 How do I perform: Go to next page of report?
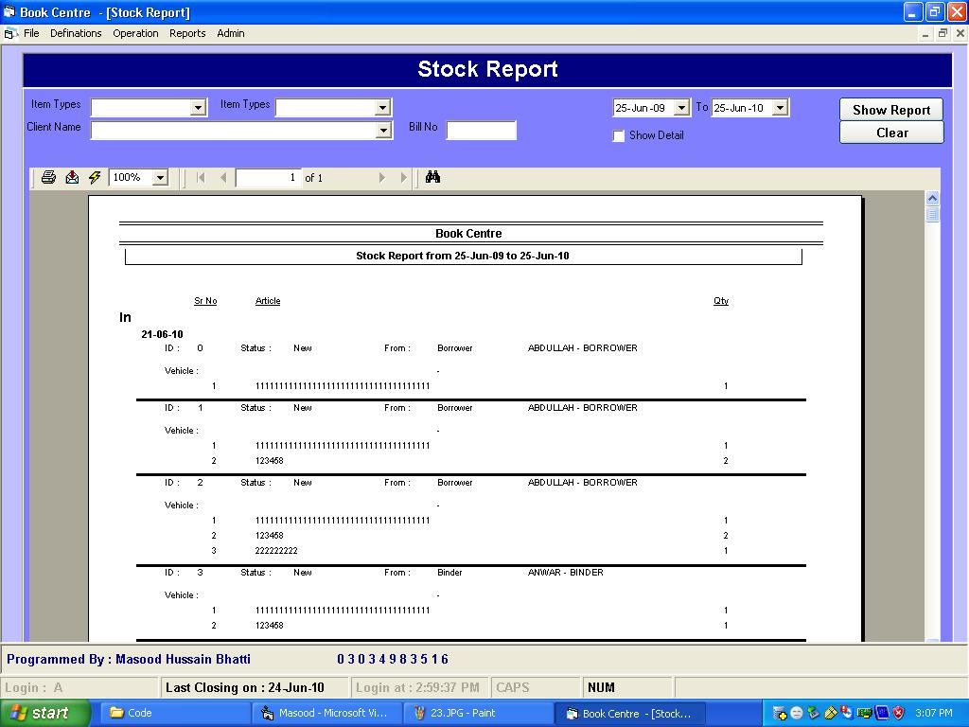pyautogui.click(x=382, y=177)
